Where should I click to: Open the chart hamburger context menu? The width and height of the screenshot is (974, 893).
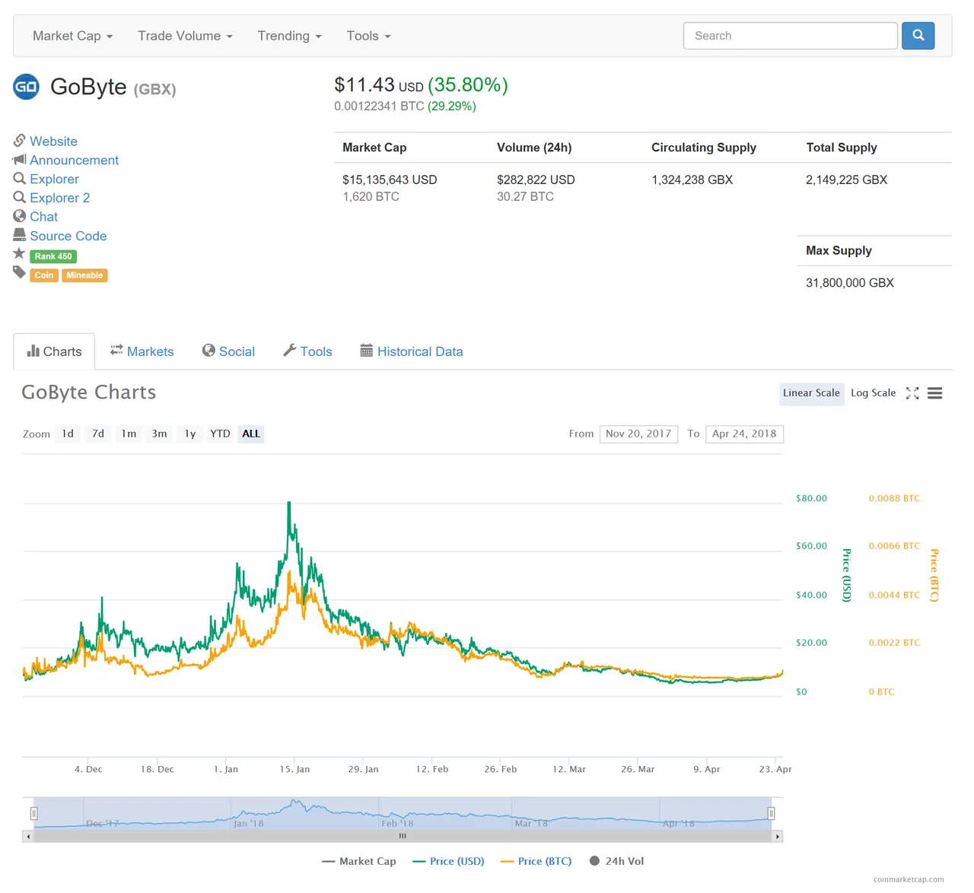[935, 393]
